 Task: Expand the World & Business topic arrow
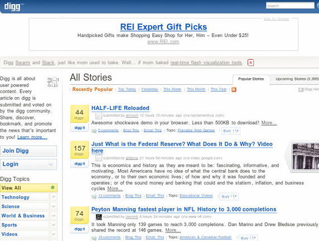tap(54, 215)
